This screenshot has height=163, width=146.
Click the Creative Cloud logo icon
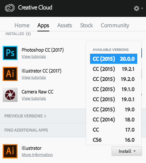10,8
